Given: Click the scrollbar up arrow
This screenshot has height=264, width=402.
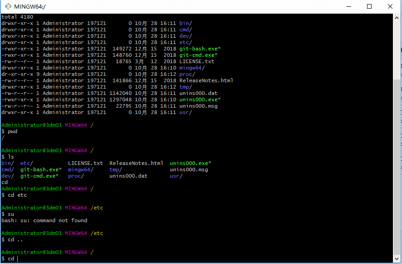Looking at the screenshot, I should pos(397,17).
